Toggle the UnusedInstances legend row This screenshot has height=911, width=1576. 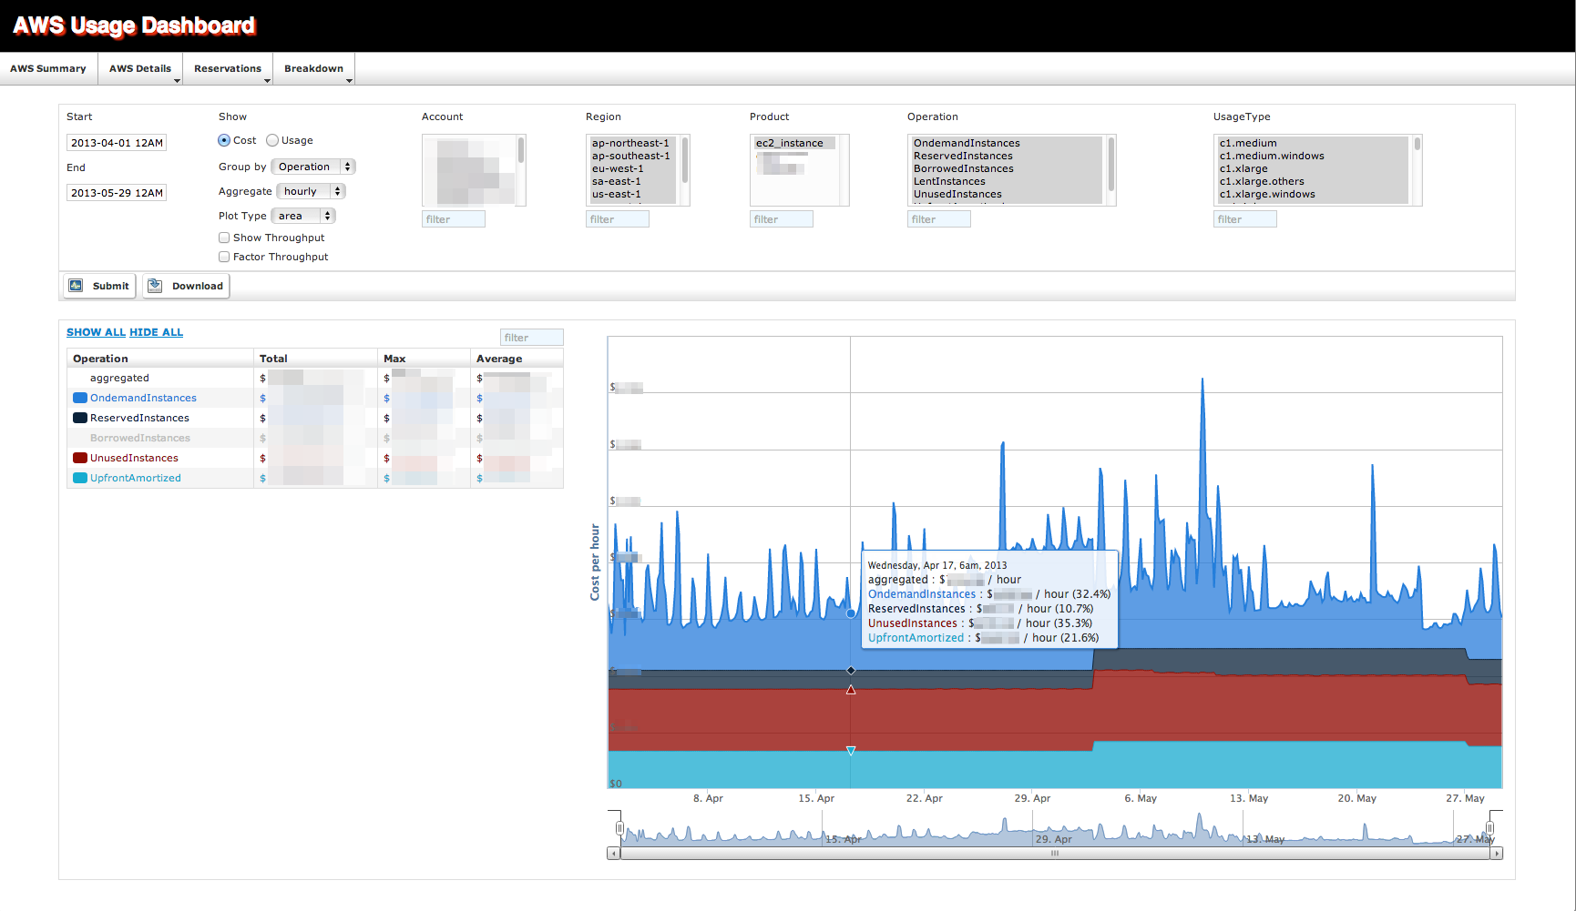coord(315,458)
